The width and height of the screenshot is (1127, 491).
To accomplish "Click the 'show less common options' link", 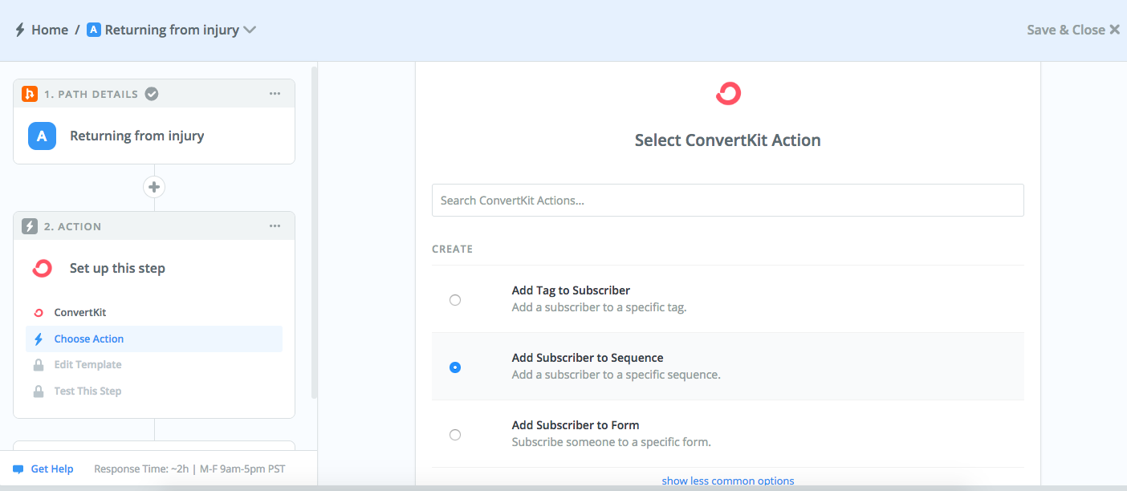I will click(x=727, y=480).
